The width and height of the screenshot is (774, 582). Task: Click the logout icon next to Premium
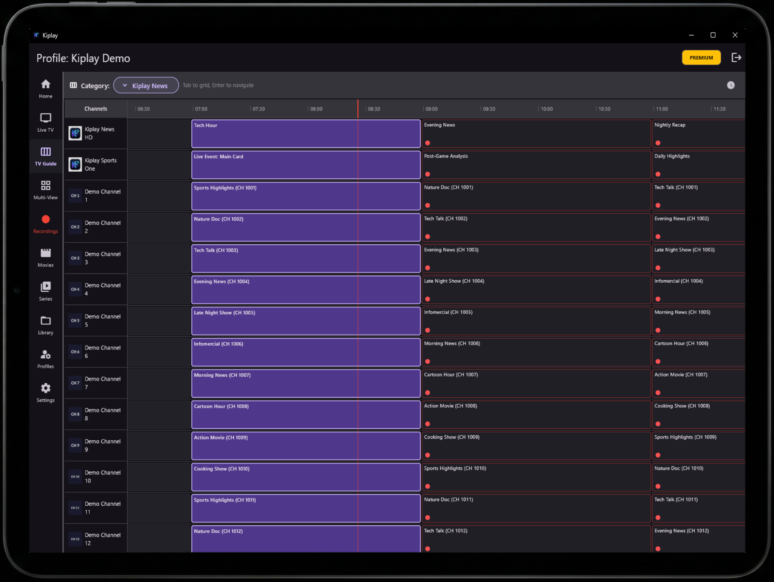[736, 58]
